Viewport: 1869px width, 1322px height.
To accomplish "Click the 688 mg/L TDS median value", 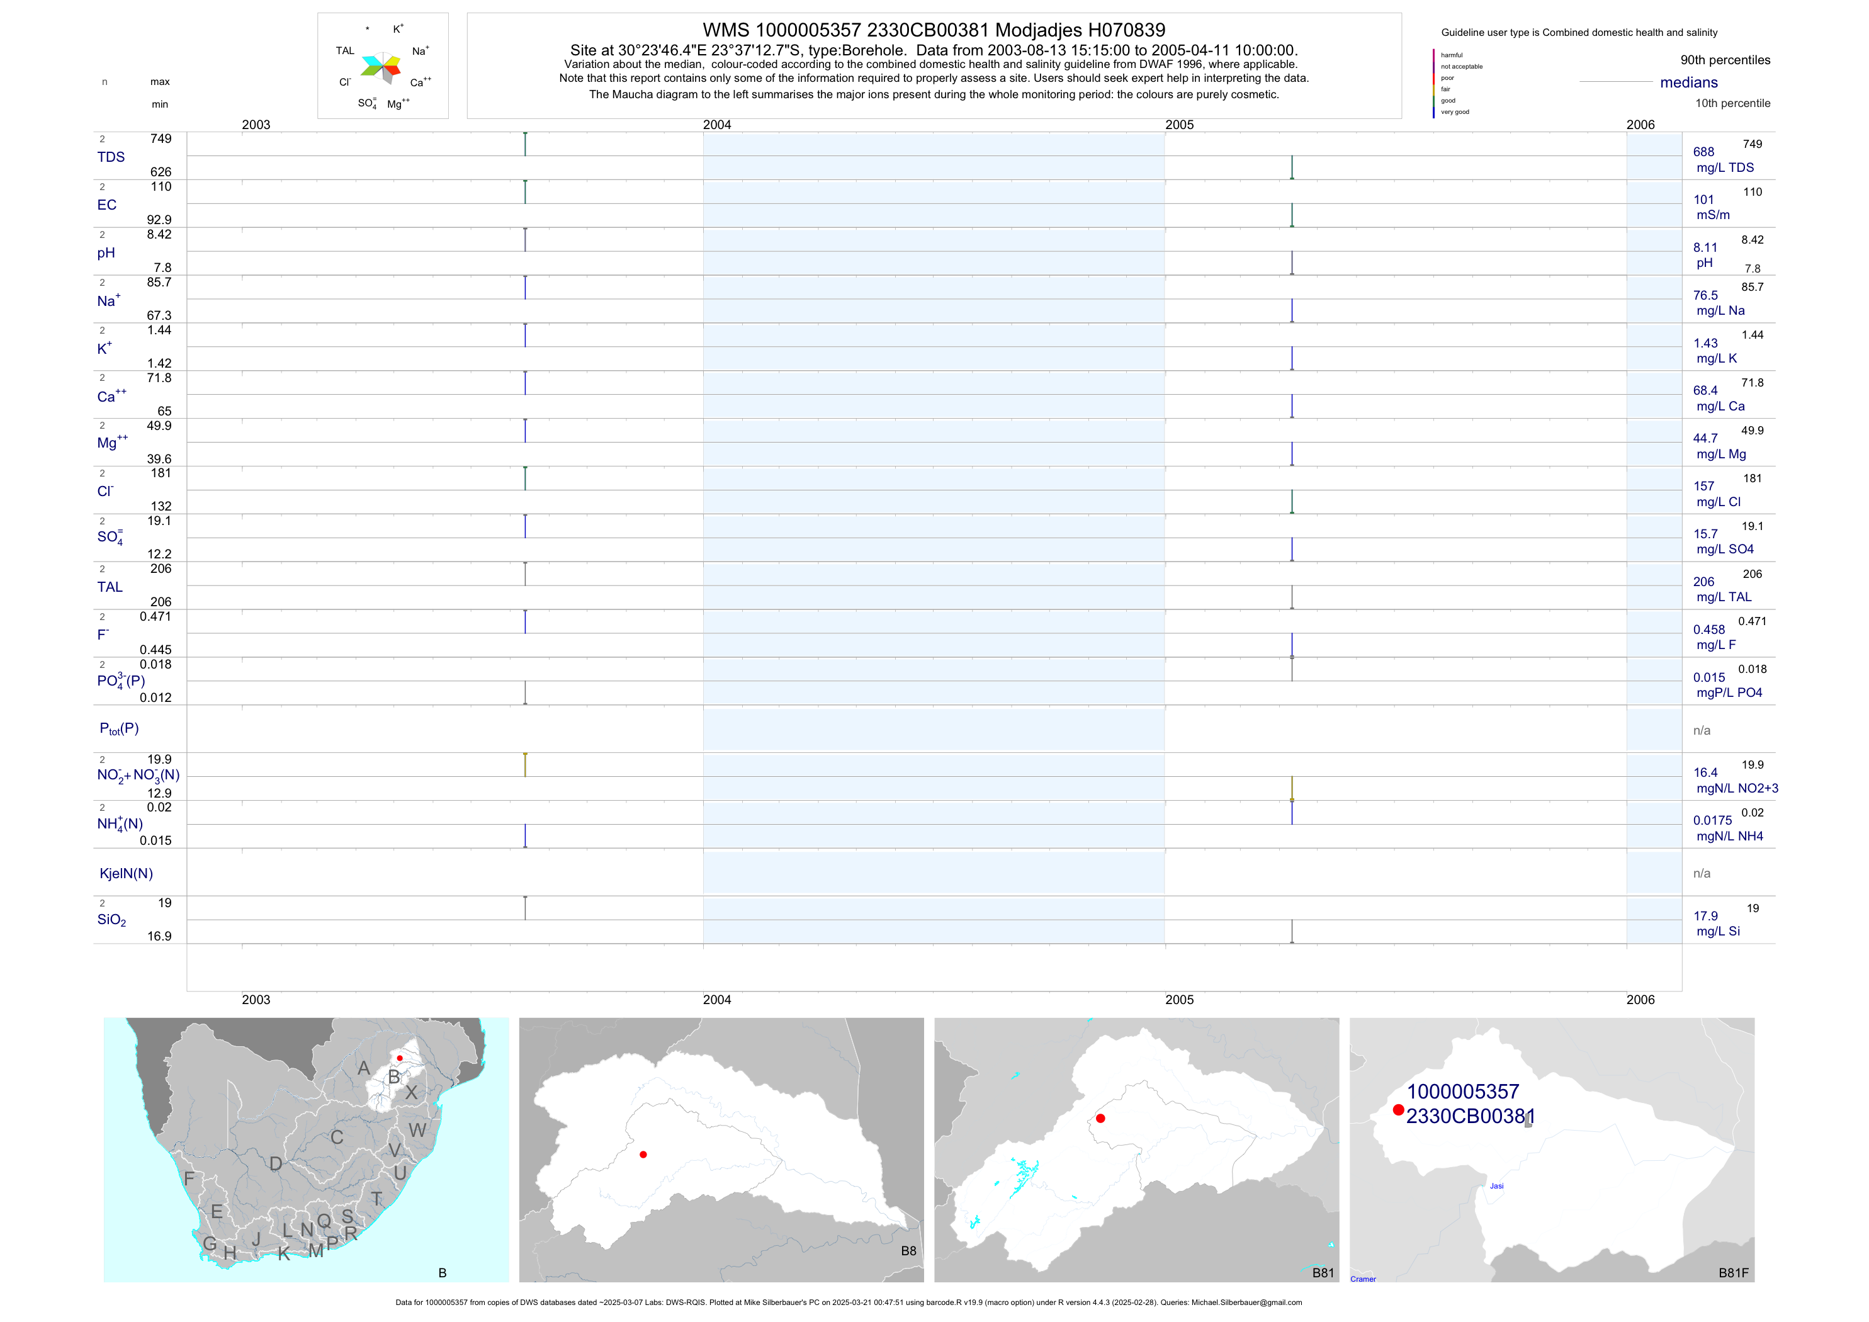I will pyautogui.click(x=1703, y=152).
